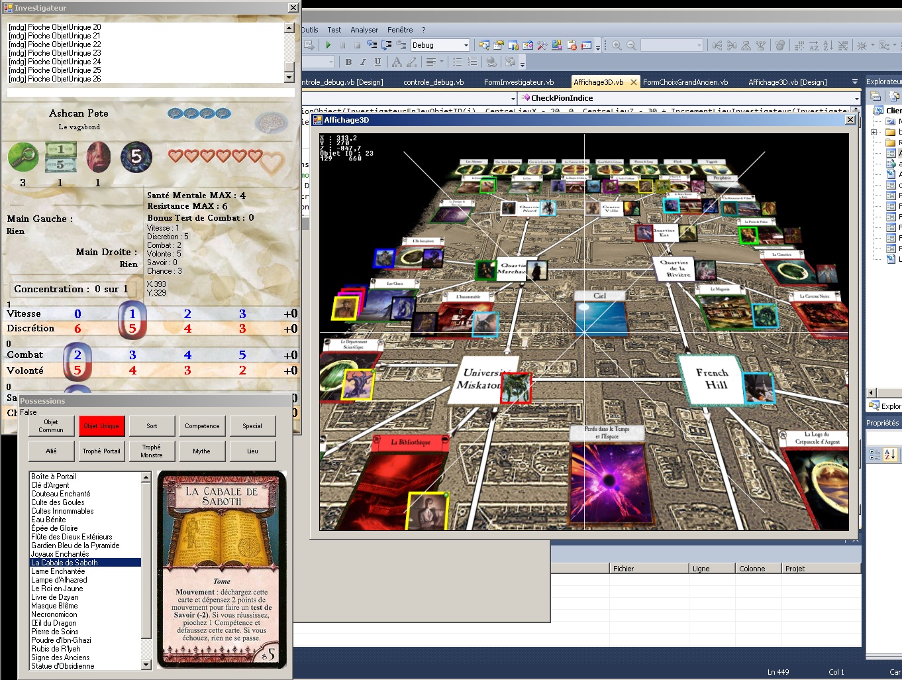The width and height of the screenshot is (902, 680).
Task: Switch to FormChoixGrandAncien.vb tab
Action: click(685, 82)
